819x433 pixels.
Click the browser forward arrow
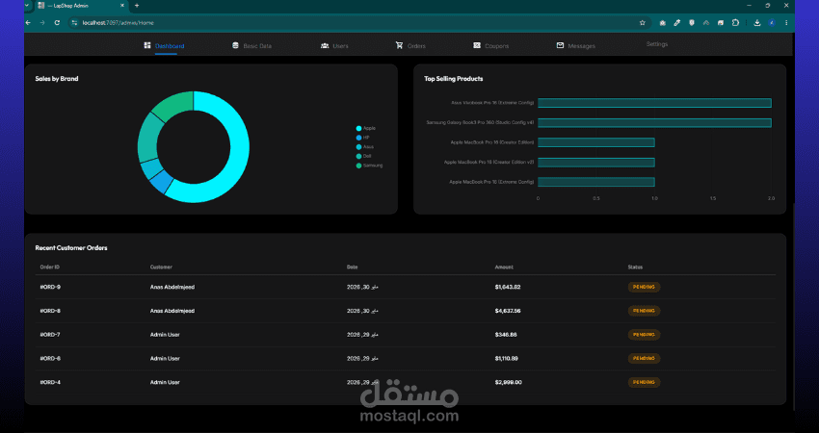(42, 23)
